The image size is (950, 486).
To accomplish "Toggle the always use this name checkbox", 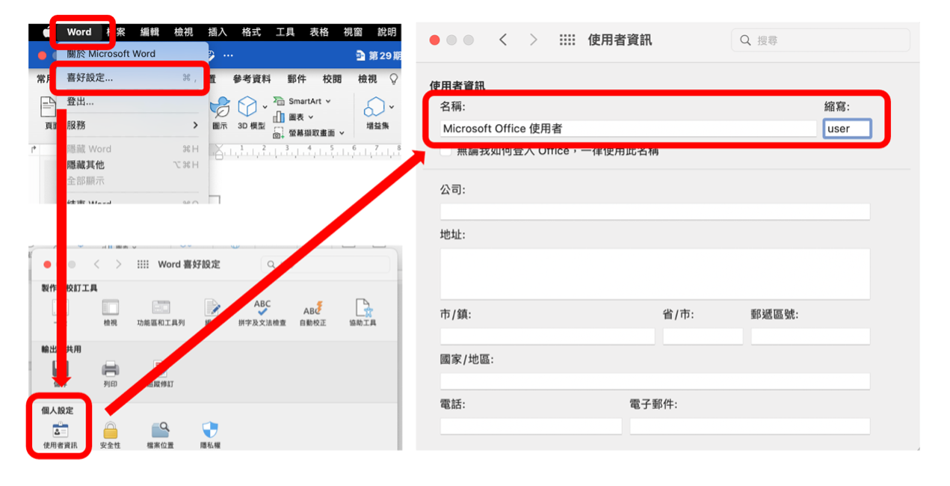I will pyautogui.click(x=446, y=151).
